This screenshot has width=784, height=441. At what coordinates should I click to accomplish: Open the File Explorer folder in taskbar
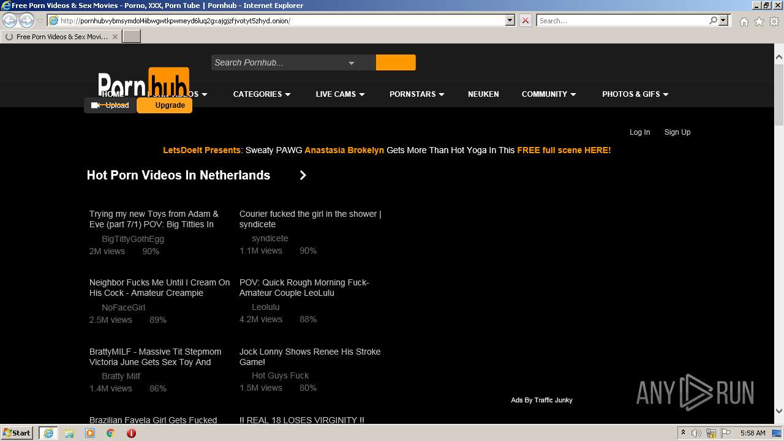(x=69, y=433)
